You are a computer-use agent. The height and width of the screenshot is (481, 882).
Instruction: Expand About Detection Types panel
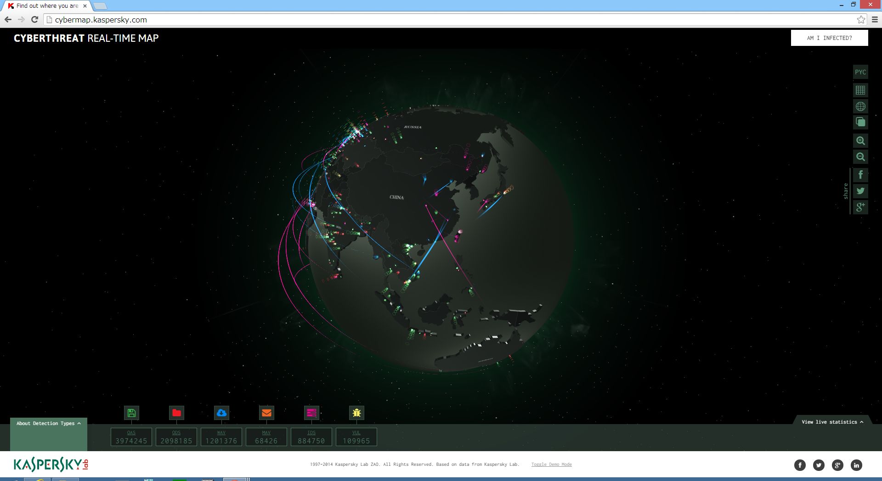click(x=49, y=423)
